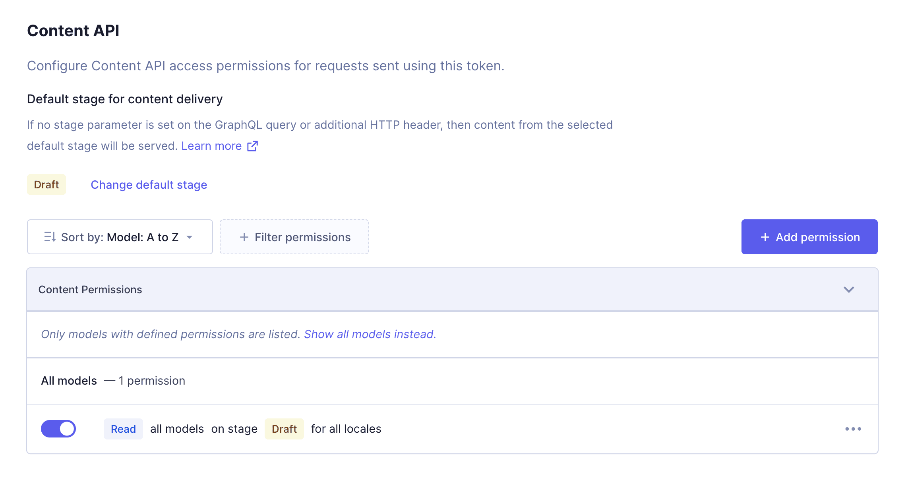Disable the Read all models permission toggle
This screenshot has width=906, height=480.
point(58,429)
